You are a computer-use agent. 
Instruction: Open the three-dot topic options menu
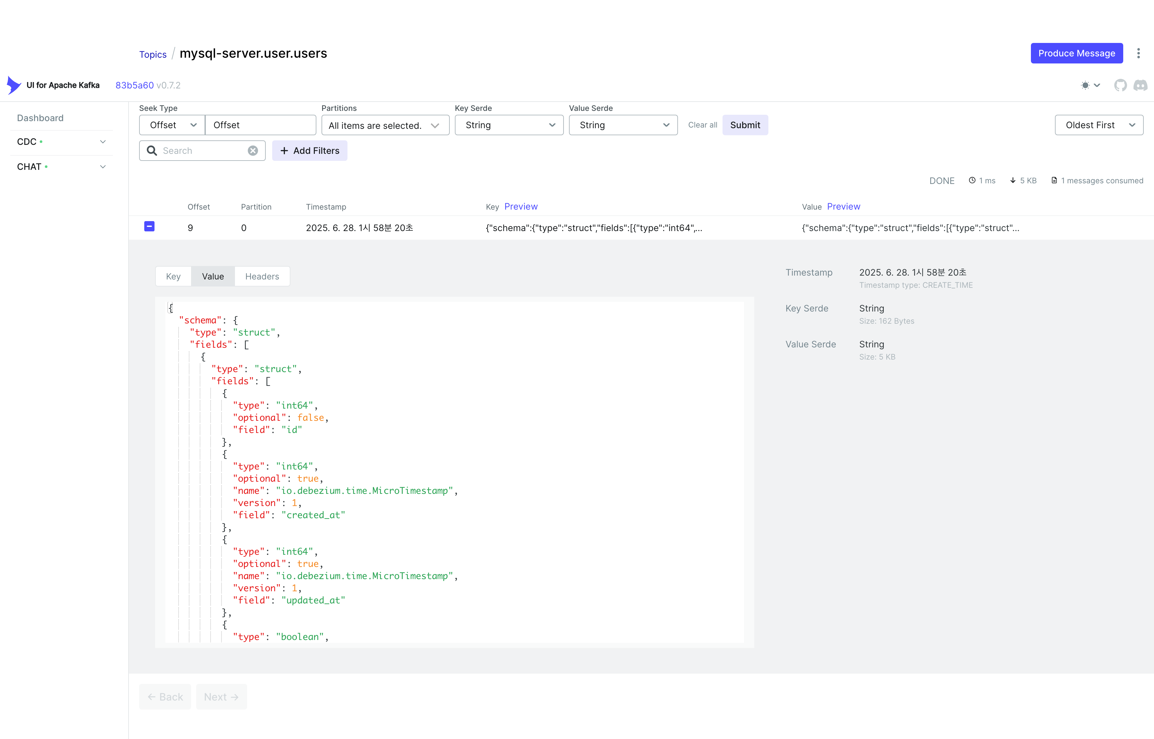[x=1138, y=53]
